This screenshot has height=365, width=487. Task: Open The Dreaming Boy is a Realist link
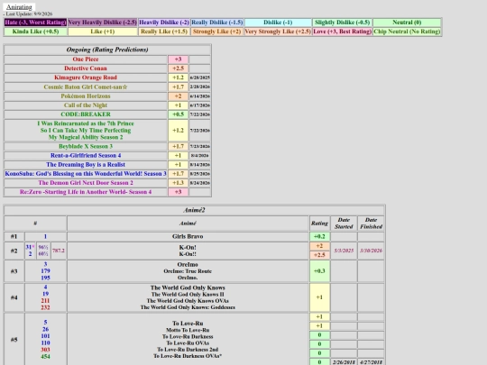pos(86,165)
